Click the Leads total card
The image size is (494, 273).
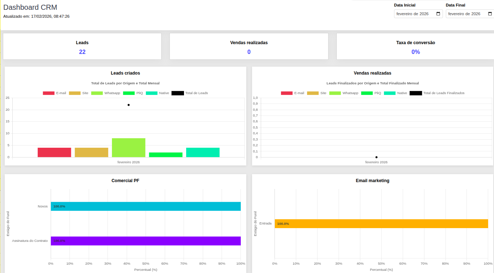[x=82, y=47]
